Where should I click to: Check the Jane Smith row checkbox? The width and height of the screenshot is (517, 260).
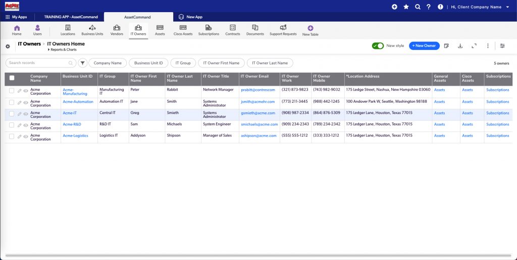coord(12,102)
